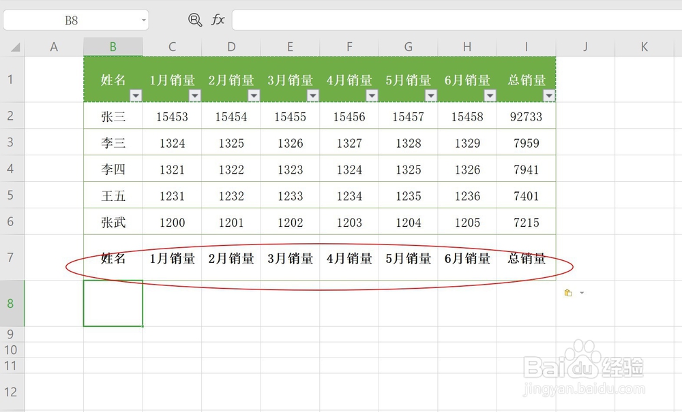
Task: Click inside the formula bar
Action: point(409,20)
